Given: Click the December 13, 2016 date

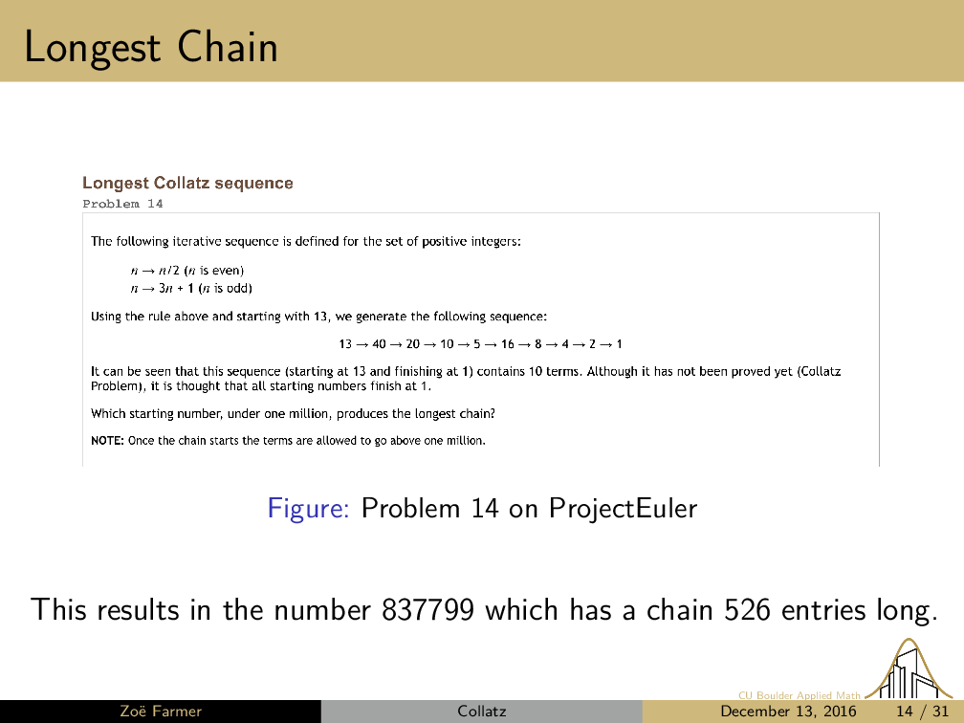Looking at the screenshot, I should 788,712.
